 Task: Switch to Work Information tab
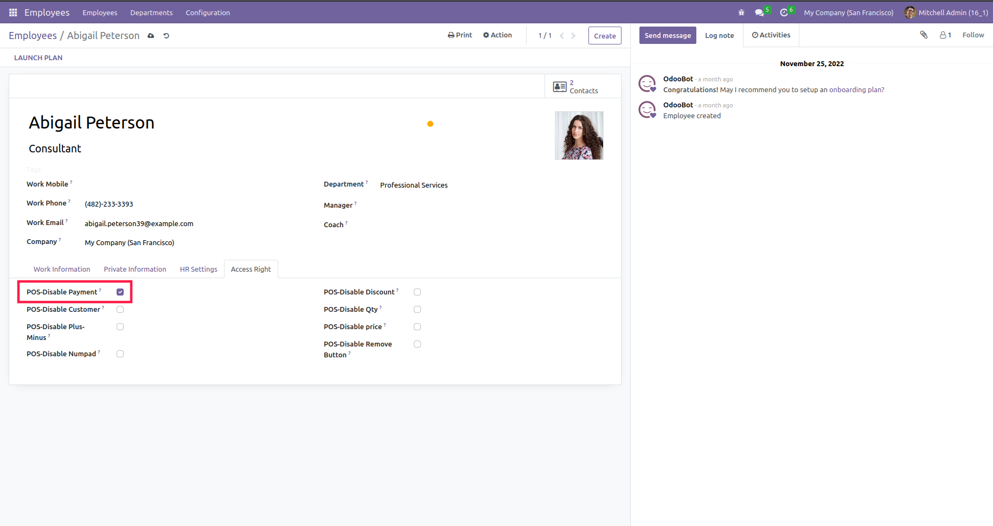tap(62, 269)
